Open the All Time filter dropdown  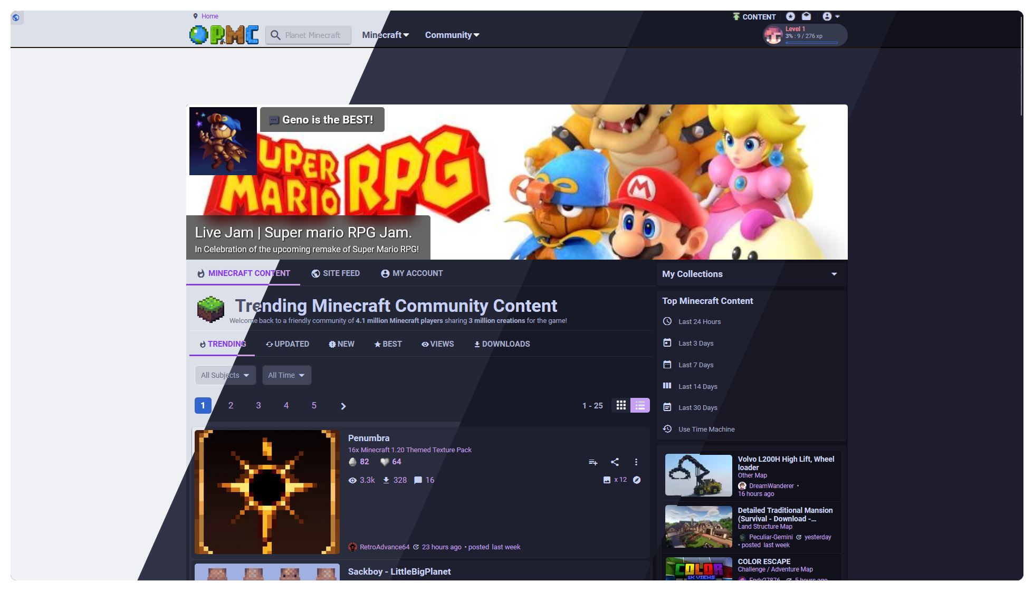pyautogui.click(x=286, y=375)
